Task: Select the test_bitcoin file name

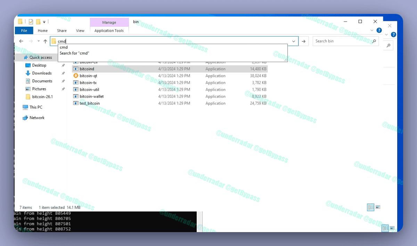Action: click(x=90, y=103)
